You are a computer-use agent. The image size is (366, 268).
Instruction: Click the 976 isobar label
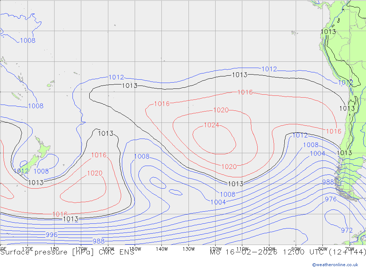coord(330,199)
